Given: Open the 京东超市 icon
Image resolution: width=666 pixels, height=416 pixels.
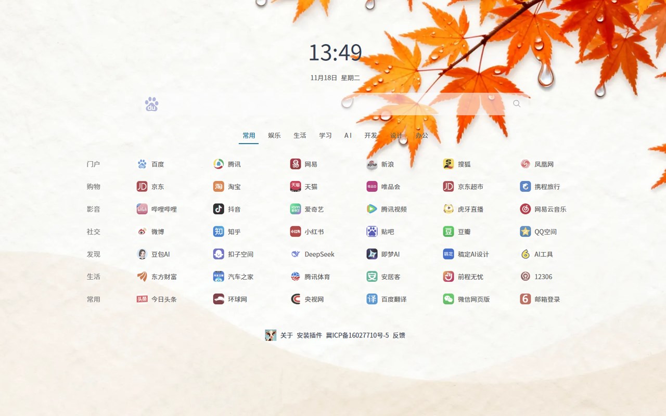Looking at the screenshot, I should click(x=449, y=186).
